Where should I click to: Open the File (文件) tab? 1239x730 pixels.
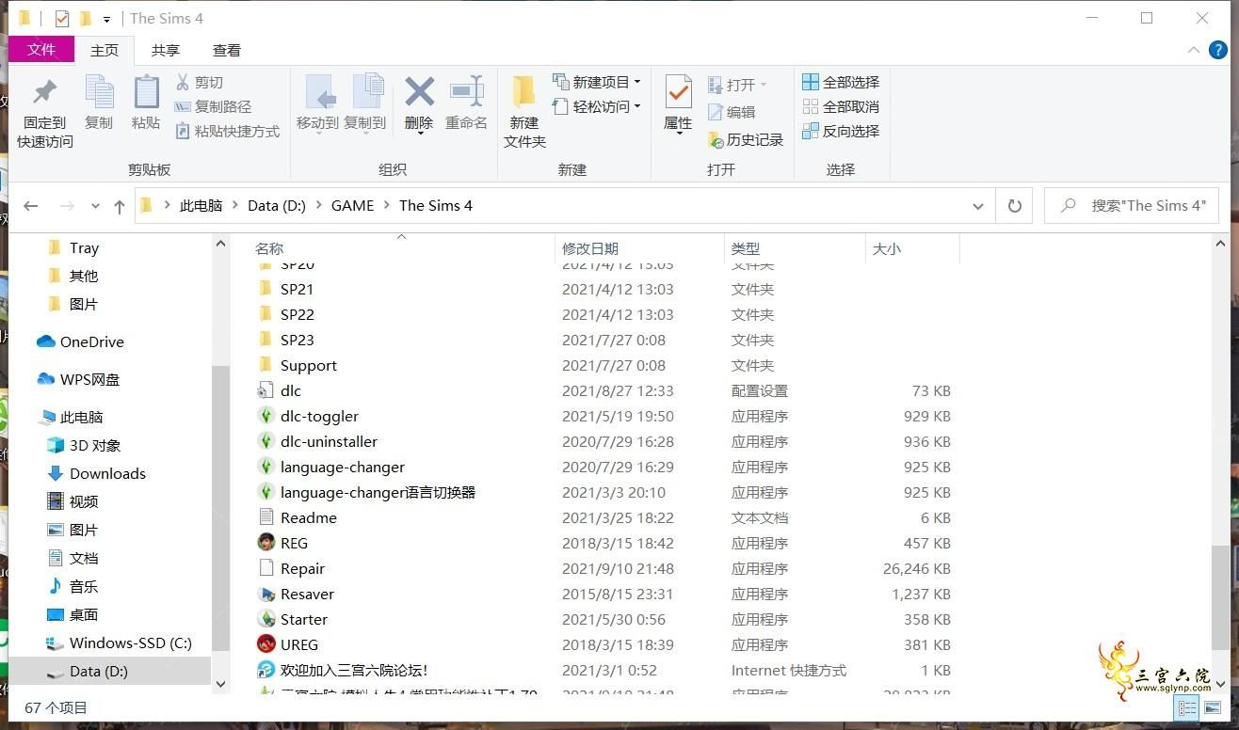click(41, 50)
